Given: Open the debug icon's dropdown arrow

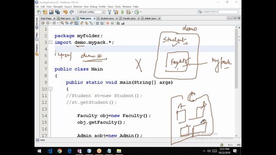Looking at the screenshot, I should (132, 12).
